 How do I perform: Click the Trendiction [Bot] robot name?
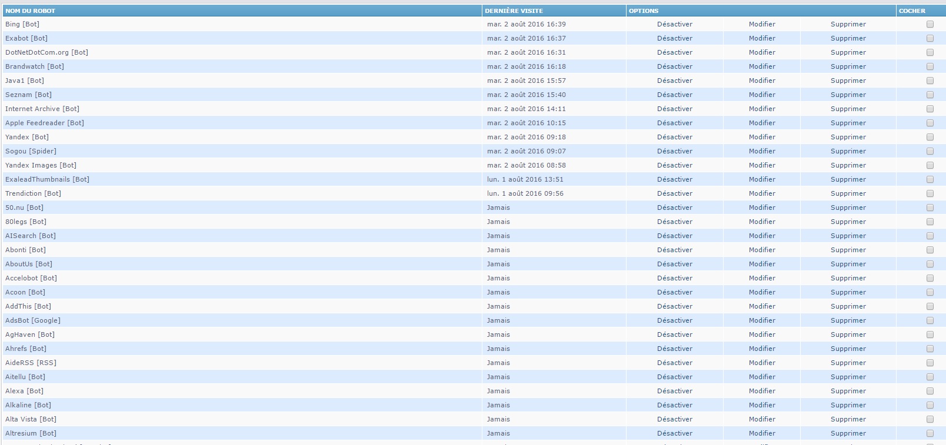33,193
